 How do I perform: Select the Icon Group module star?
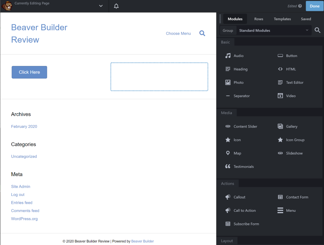(280, 140)
